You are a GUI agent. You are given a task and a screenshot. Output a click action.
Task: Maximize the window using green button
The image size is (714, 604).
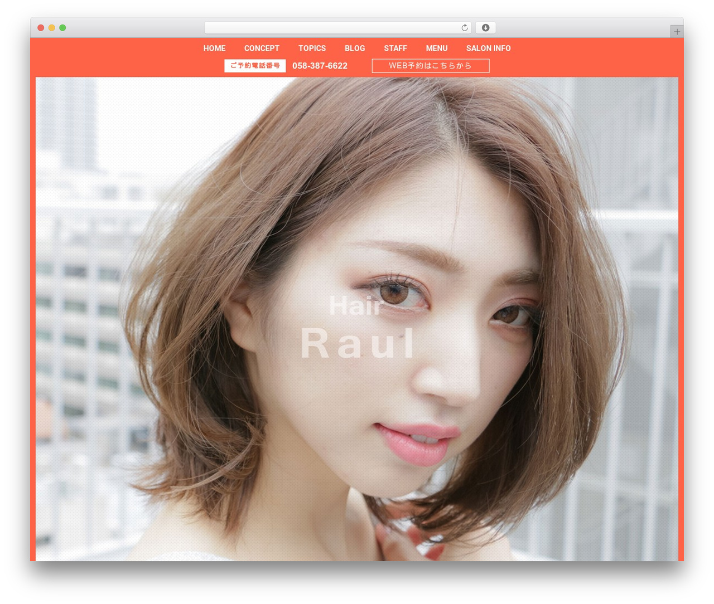(x=62, y=28)
